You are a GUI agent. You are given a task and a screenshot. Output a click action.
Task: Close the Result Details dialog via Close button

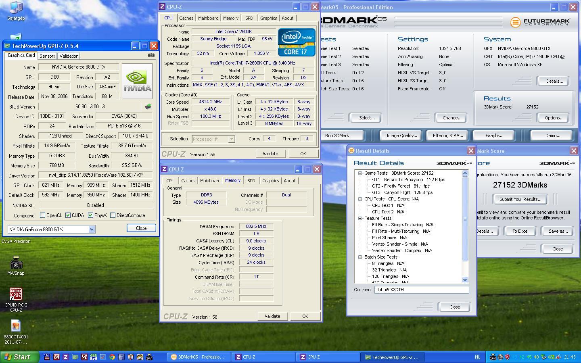tap(455, 307)
